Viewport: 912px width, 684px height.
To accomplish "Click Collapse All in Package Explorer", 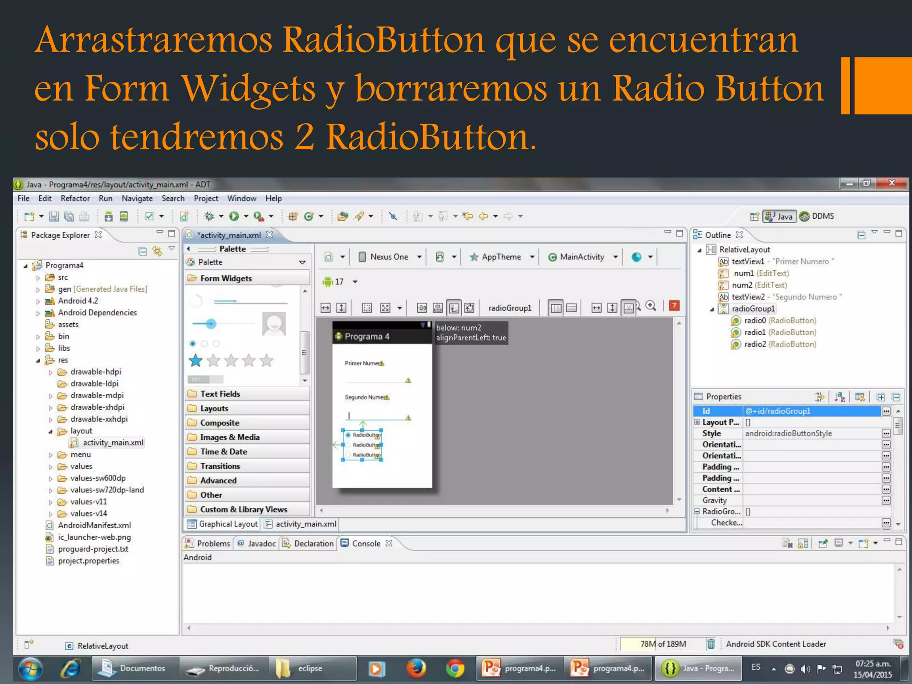I will [x=142, y=252].
